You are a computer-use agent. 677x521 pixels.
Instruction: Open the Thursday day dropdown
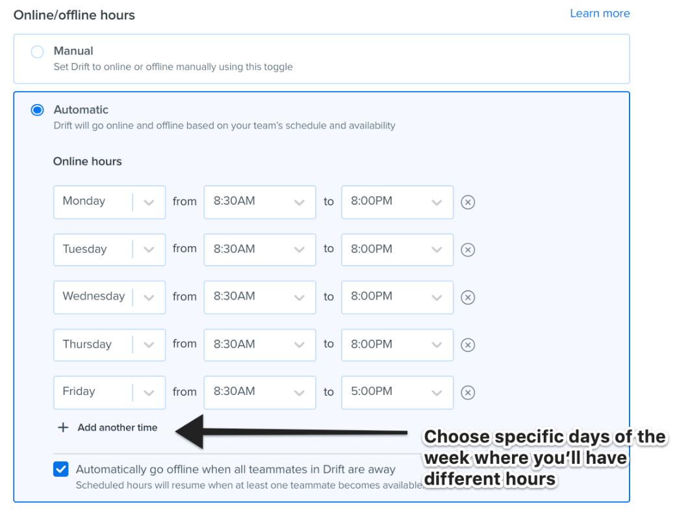(x=109, y=344)
